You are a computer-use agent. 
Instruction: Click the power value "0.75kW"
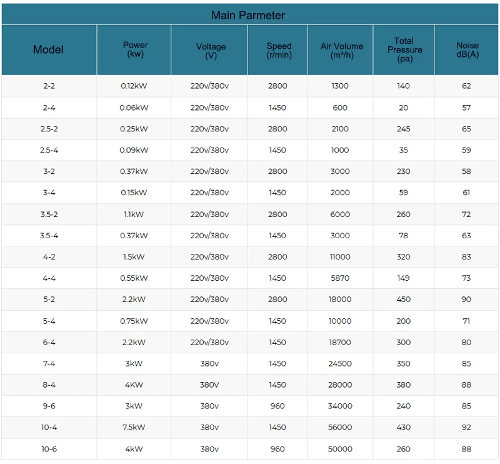(x=134, y=321)
